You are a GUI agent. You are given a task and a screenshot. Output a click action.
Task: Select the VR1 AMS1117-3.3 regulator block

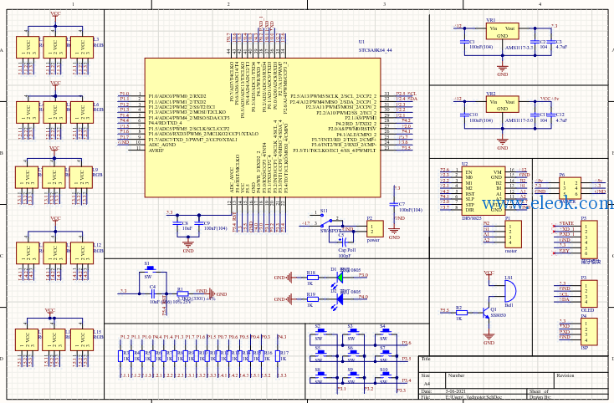(503, 31)
